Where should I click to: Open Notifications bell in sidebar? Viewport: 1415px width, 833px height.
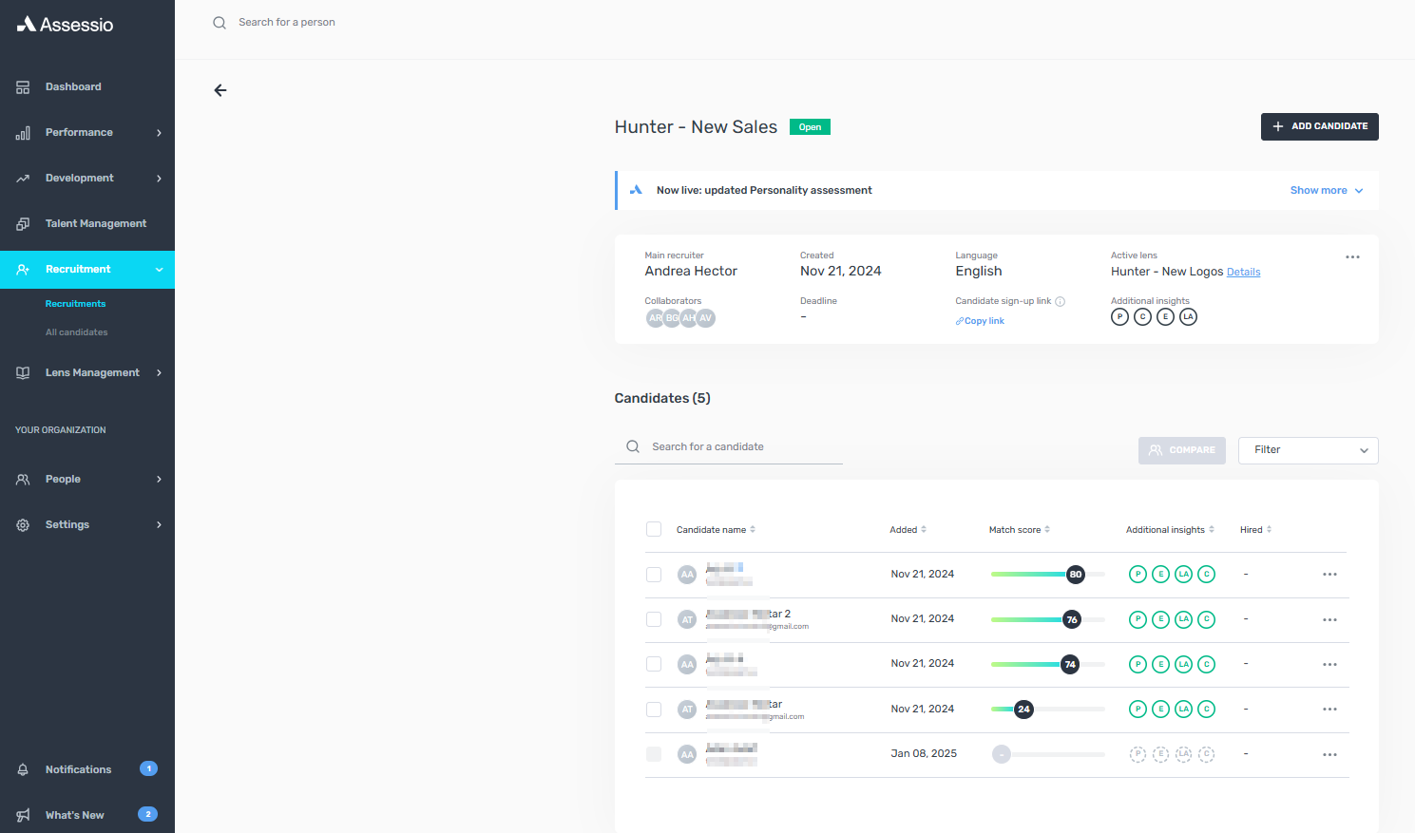pyautogui.click(x=23, y=769)
